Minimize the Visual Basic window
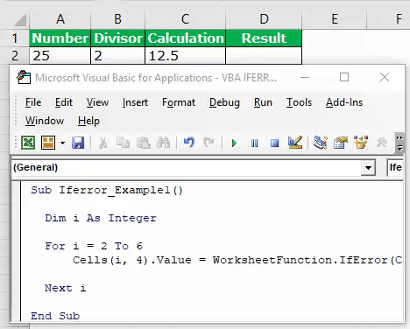Image resolution: width=410 pixels, height=329 pixels. (x=305, y=77)
